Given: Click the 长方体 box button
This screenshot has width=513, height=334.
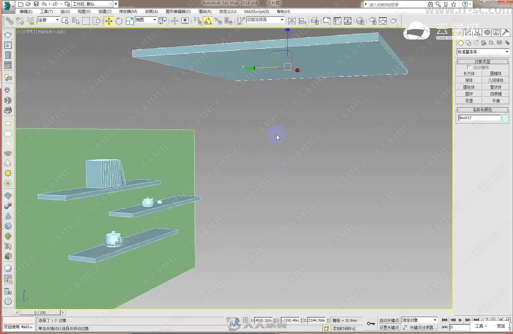Looking at the screenshot, I should pyautogui.click(x=469, y=73).
